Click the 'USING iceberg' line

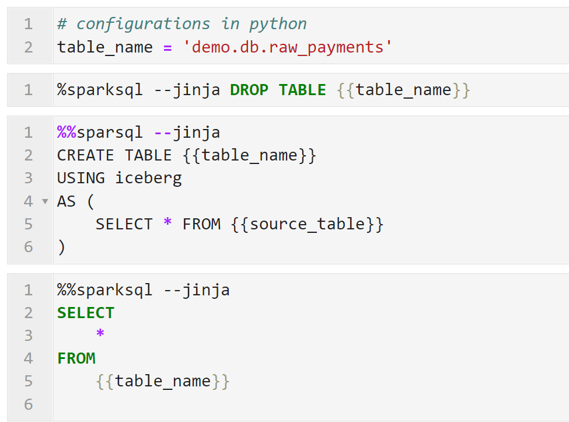pyautogui.click(x=119, y=177)
